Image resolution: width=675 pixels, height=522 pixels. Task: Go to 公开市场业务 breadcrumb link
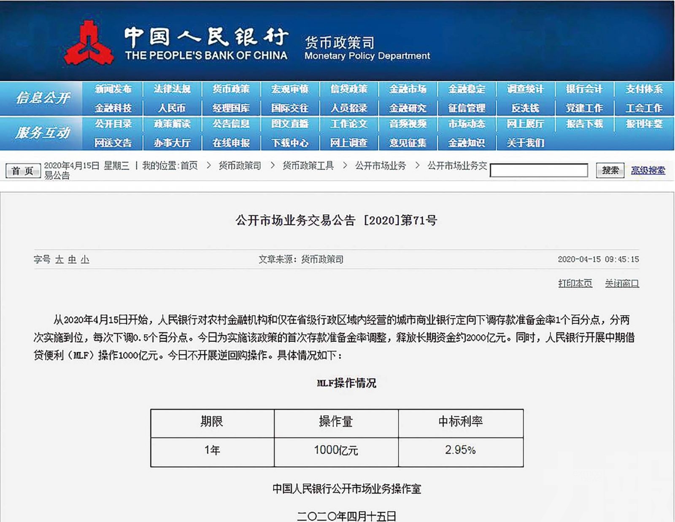(x=380, y=166)
